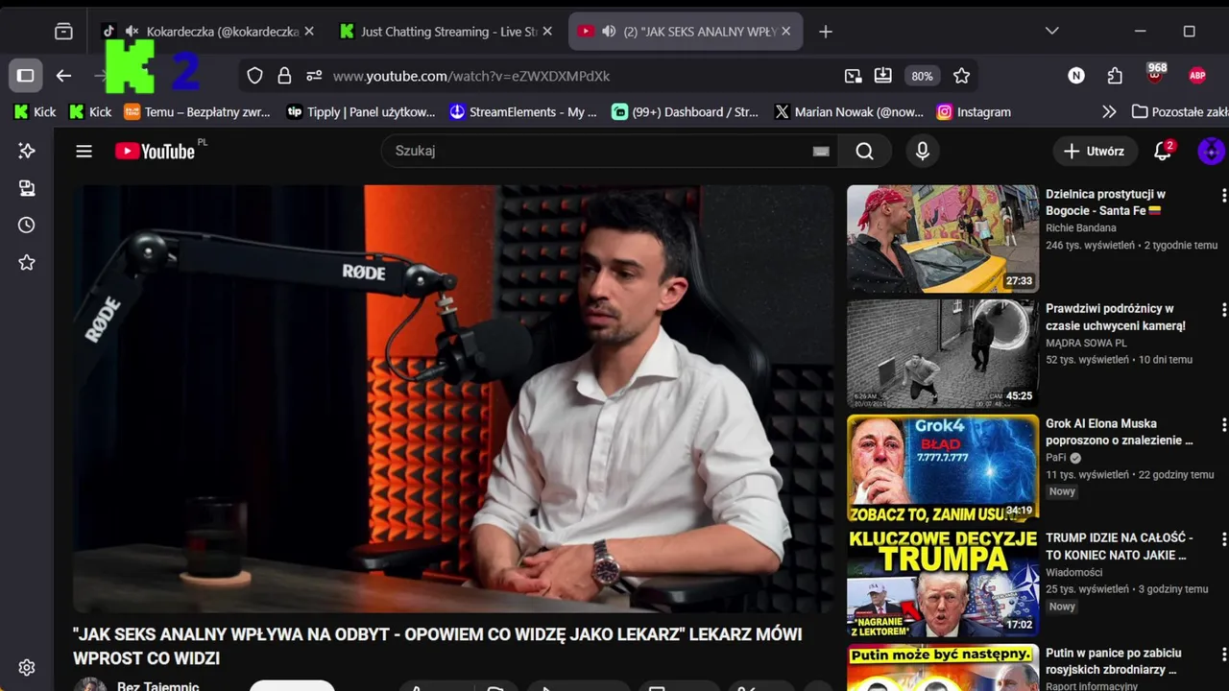
Task: Open synced tabs sidebar icon
Action: pyautogui.click(x=27, y=188)
